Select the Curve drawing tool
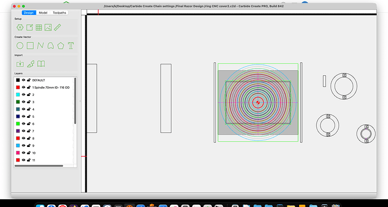Screen dimensions: 388x207 pos(40,45)
